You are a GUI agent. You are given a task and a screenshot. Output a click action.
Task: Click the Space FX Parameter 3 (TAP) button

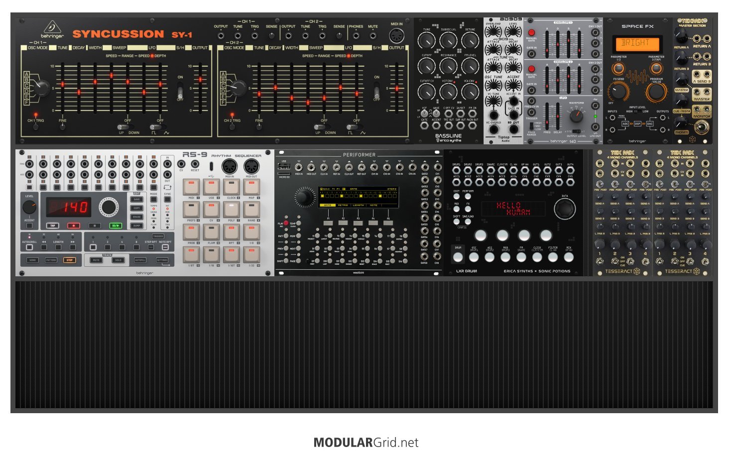coord(656,68)
